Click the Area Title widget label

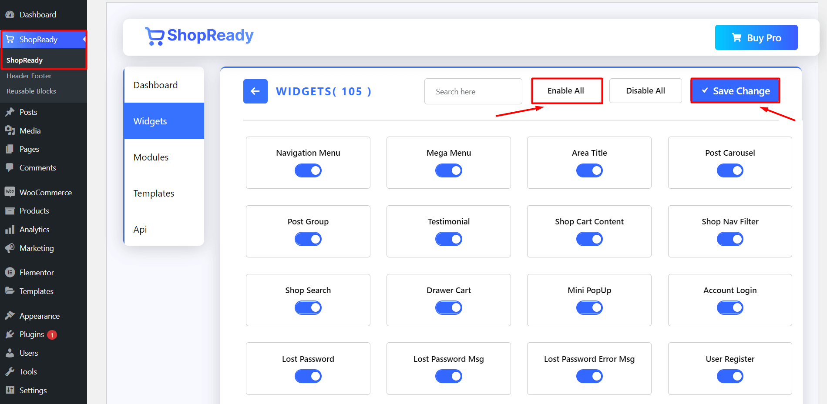(589, 153)
